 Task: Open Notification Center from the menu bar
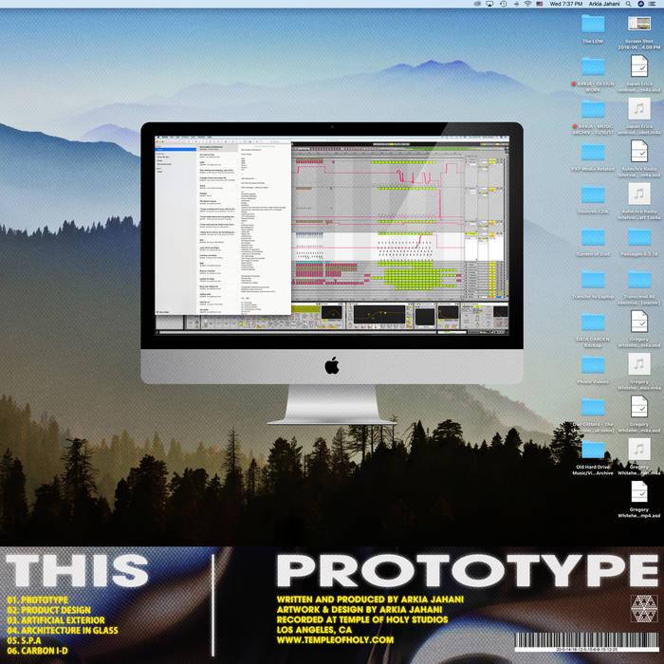pos(653,5)
